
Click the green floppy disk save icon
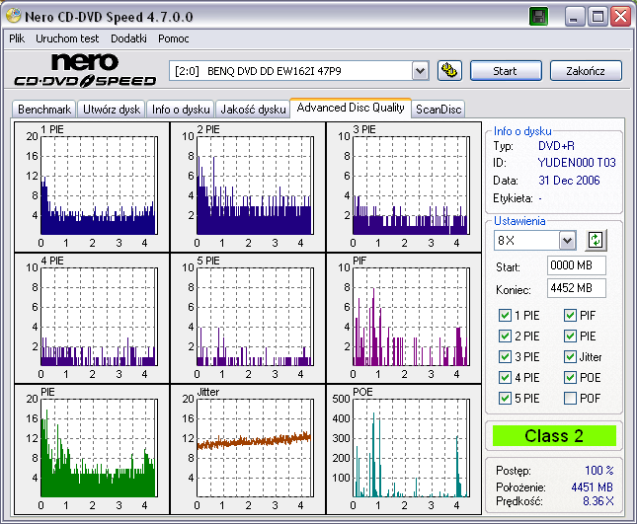tap(538, 17)
